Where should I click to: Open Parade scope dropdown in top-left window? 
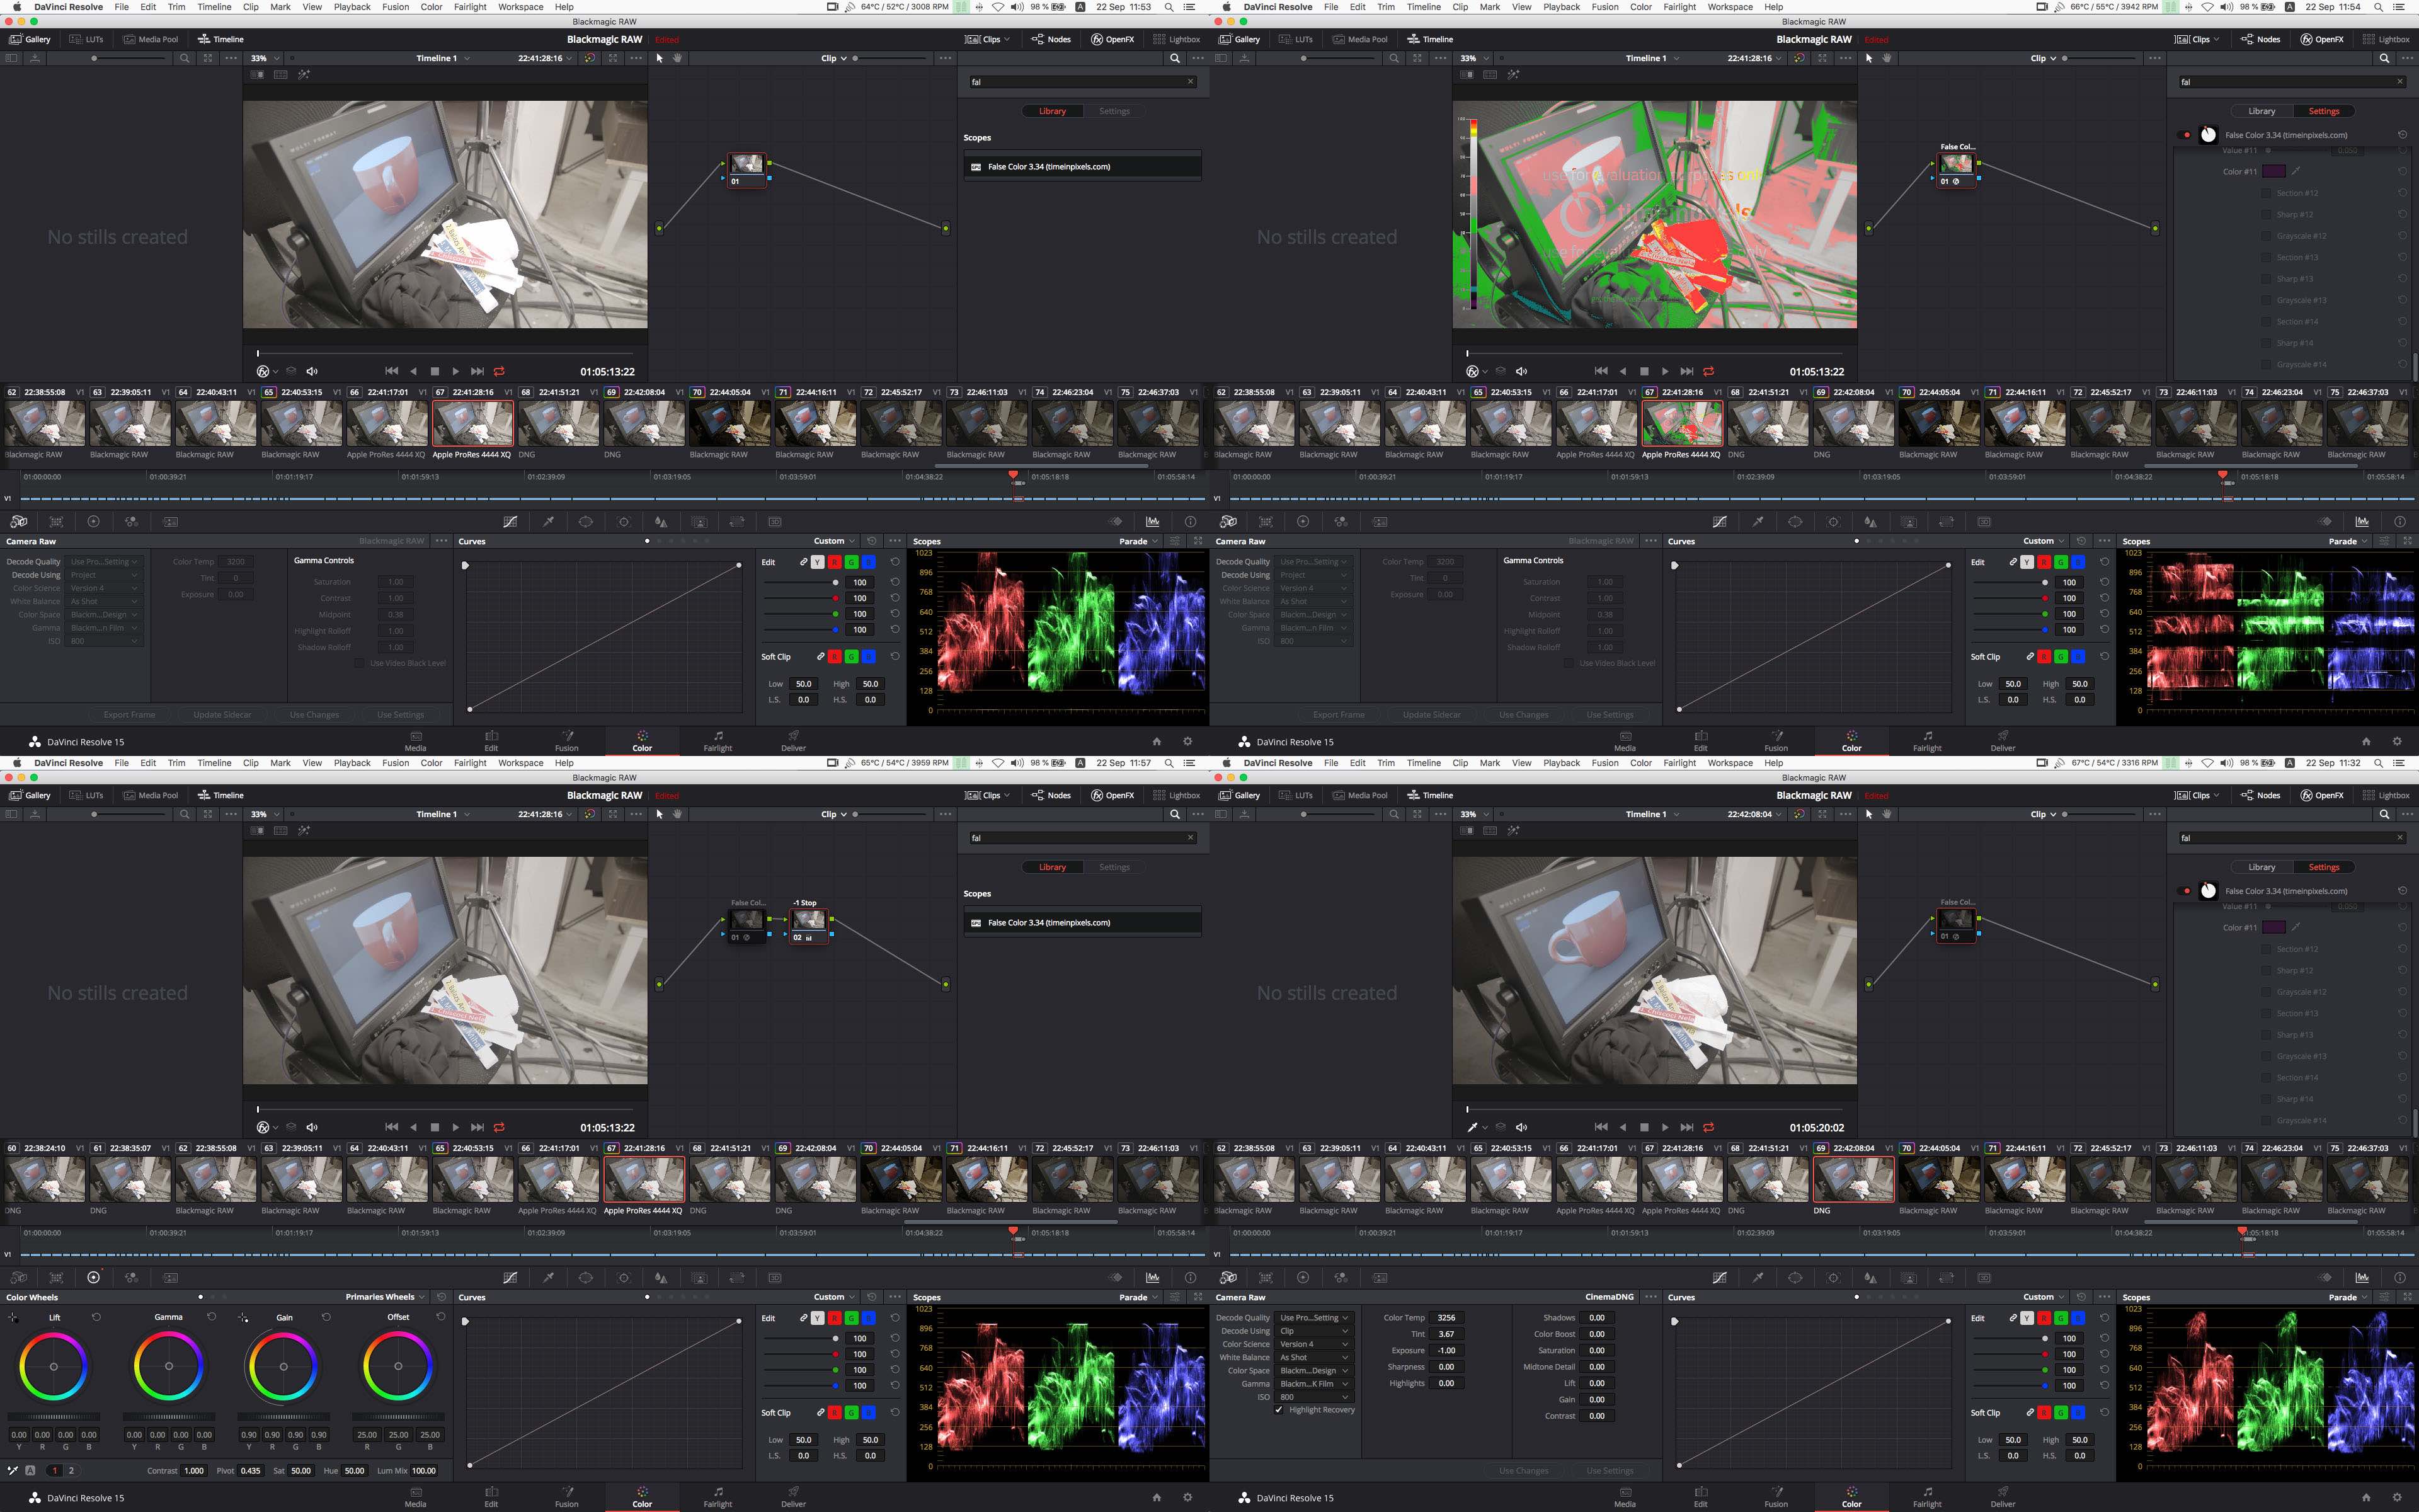click(1138, 541)
